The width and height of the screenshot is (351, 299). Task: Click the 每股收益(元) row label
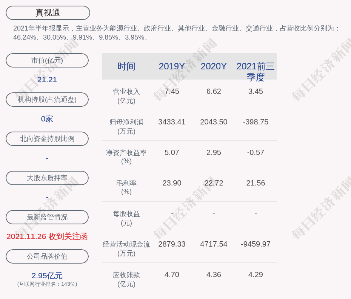coord(126,218)
